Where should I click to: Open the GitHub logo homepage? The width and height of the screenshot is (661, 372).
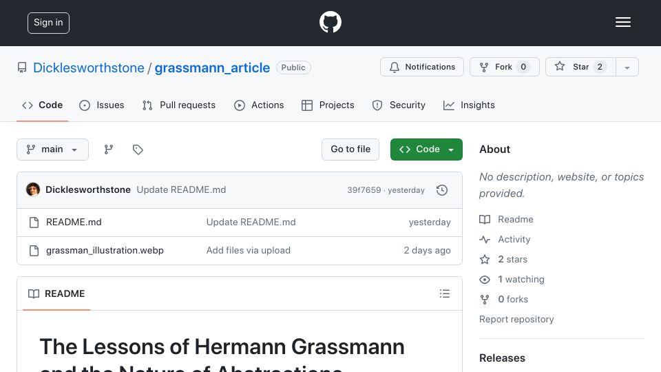(330, 22)
